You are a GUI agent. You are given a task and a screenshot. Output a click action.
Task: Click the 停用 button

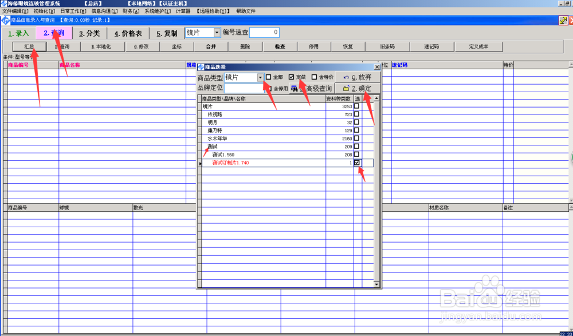point(314,47)
